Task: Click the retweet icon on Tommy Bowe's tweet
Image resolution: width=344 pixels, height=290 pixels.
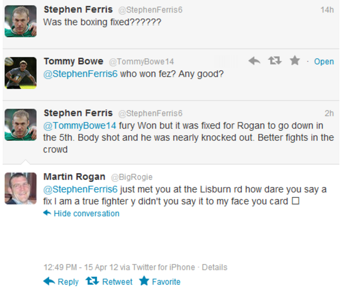Action: 275,61
